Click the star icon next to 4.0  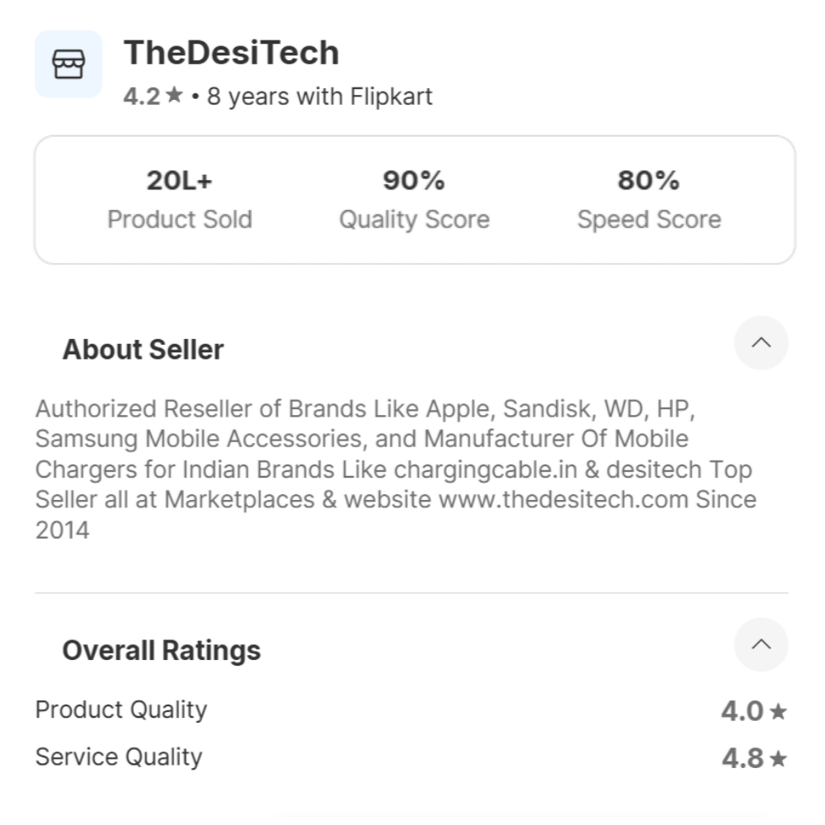click(x=778, y=711)
